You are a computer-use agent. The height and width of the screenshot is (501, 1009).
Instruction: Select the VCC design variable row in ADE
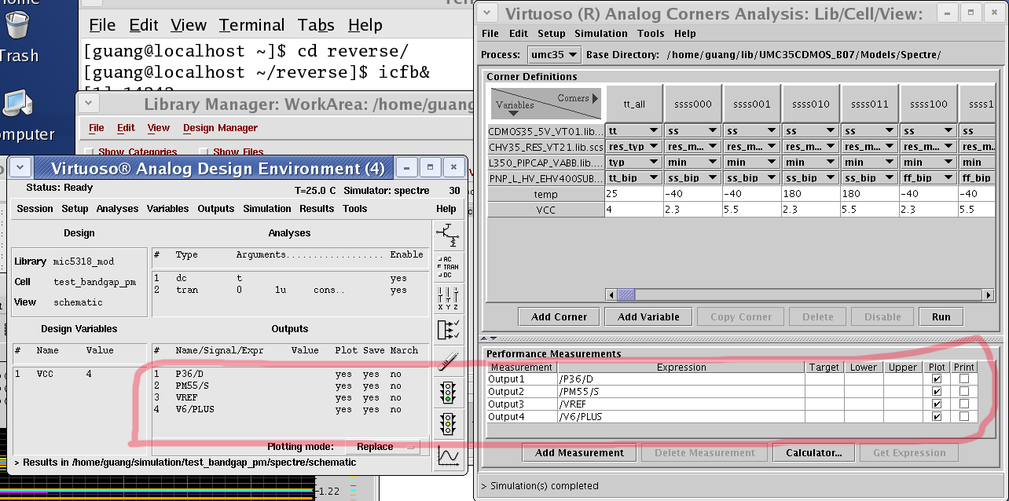(79, 374)
